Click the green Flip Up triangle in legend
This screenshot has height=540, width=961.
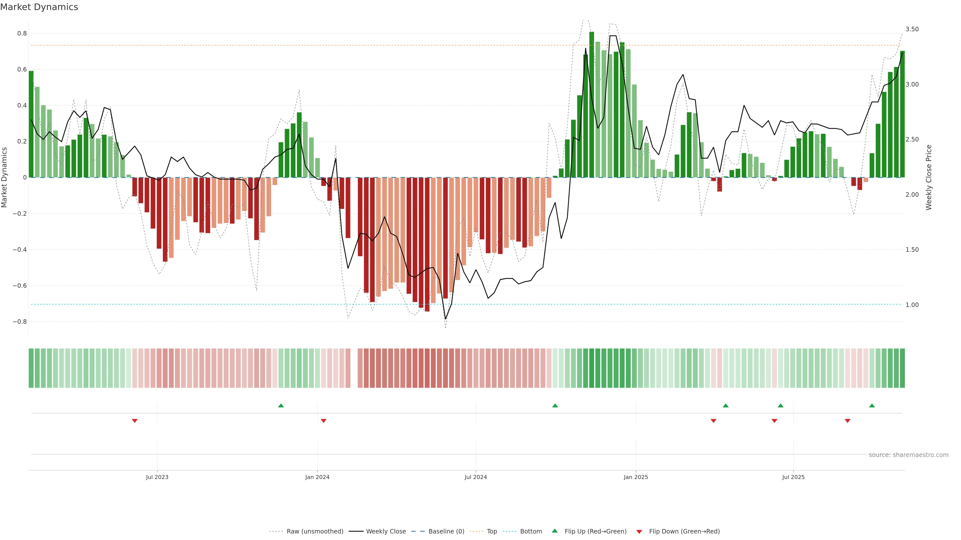555,531
